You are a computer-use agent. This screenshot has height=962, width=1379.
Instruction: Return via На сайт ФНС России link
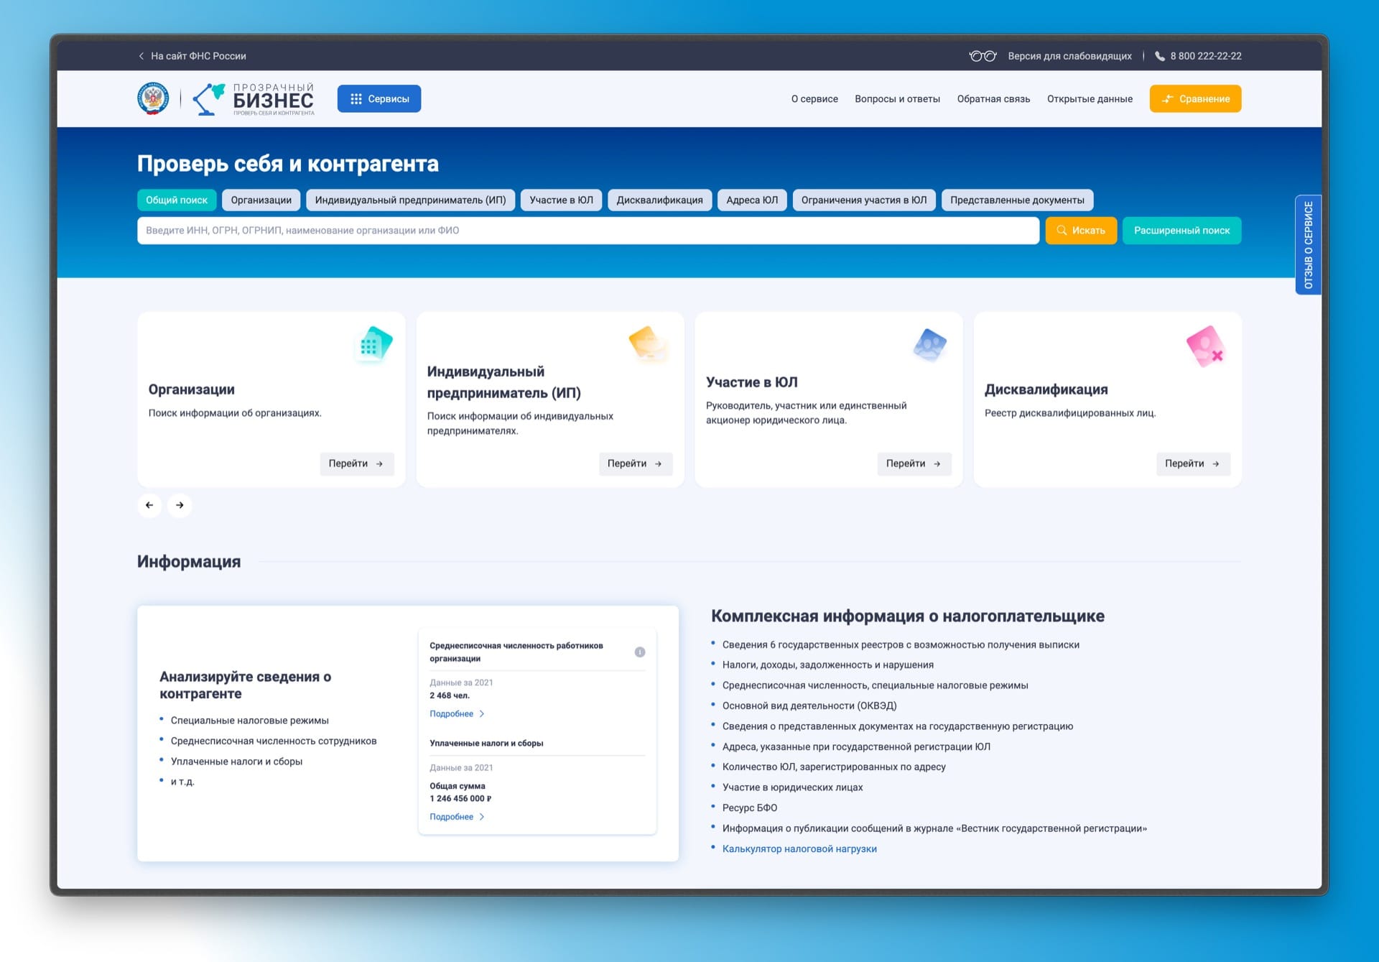coord(192,56)
